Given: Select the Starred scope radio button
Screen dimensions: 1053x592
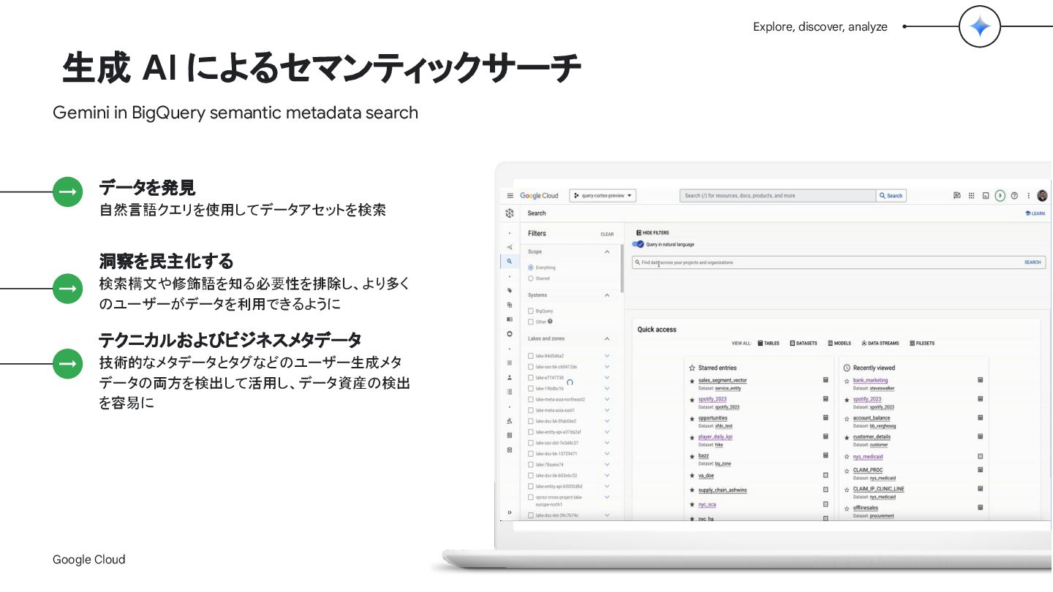Looking at the screenshot, I should coord(531,278).
